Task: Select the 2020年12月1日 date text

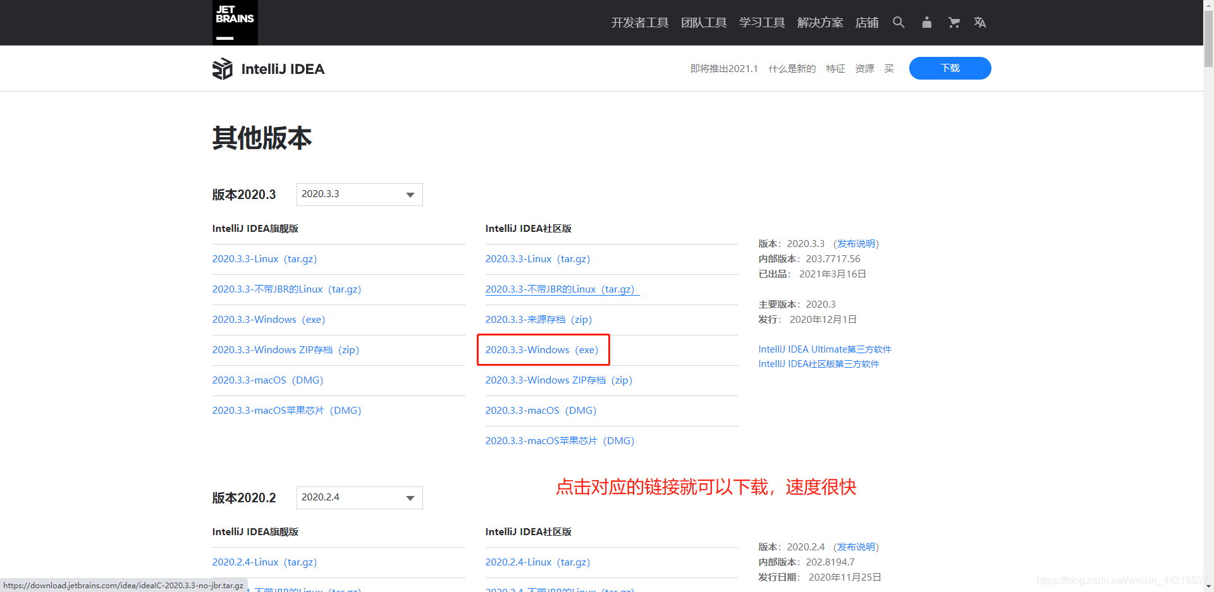Action: click(823, 320)
